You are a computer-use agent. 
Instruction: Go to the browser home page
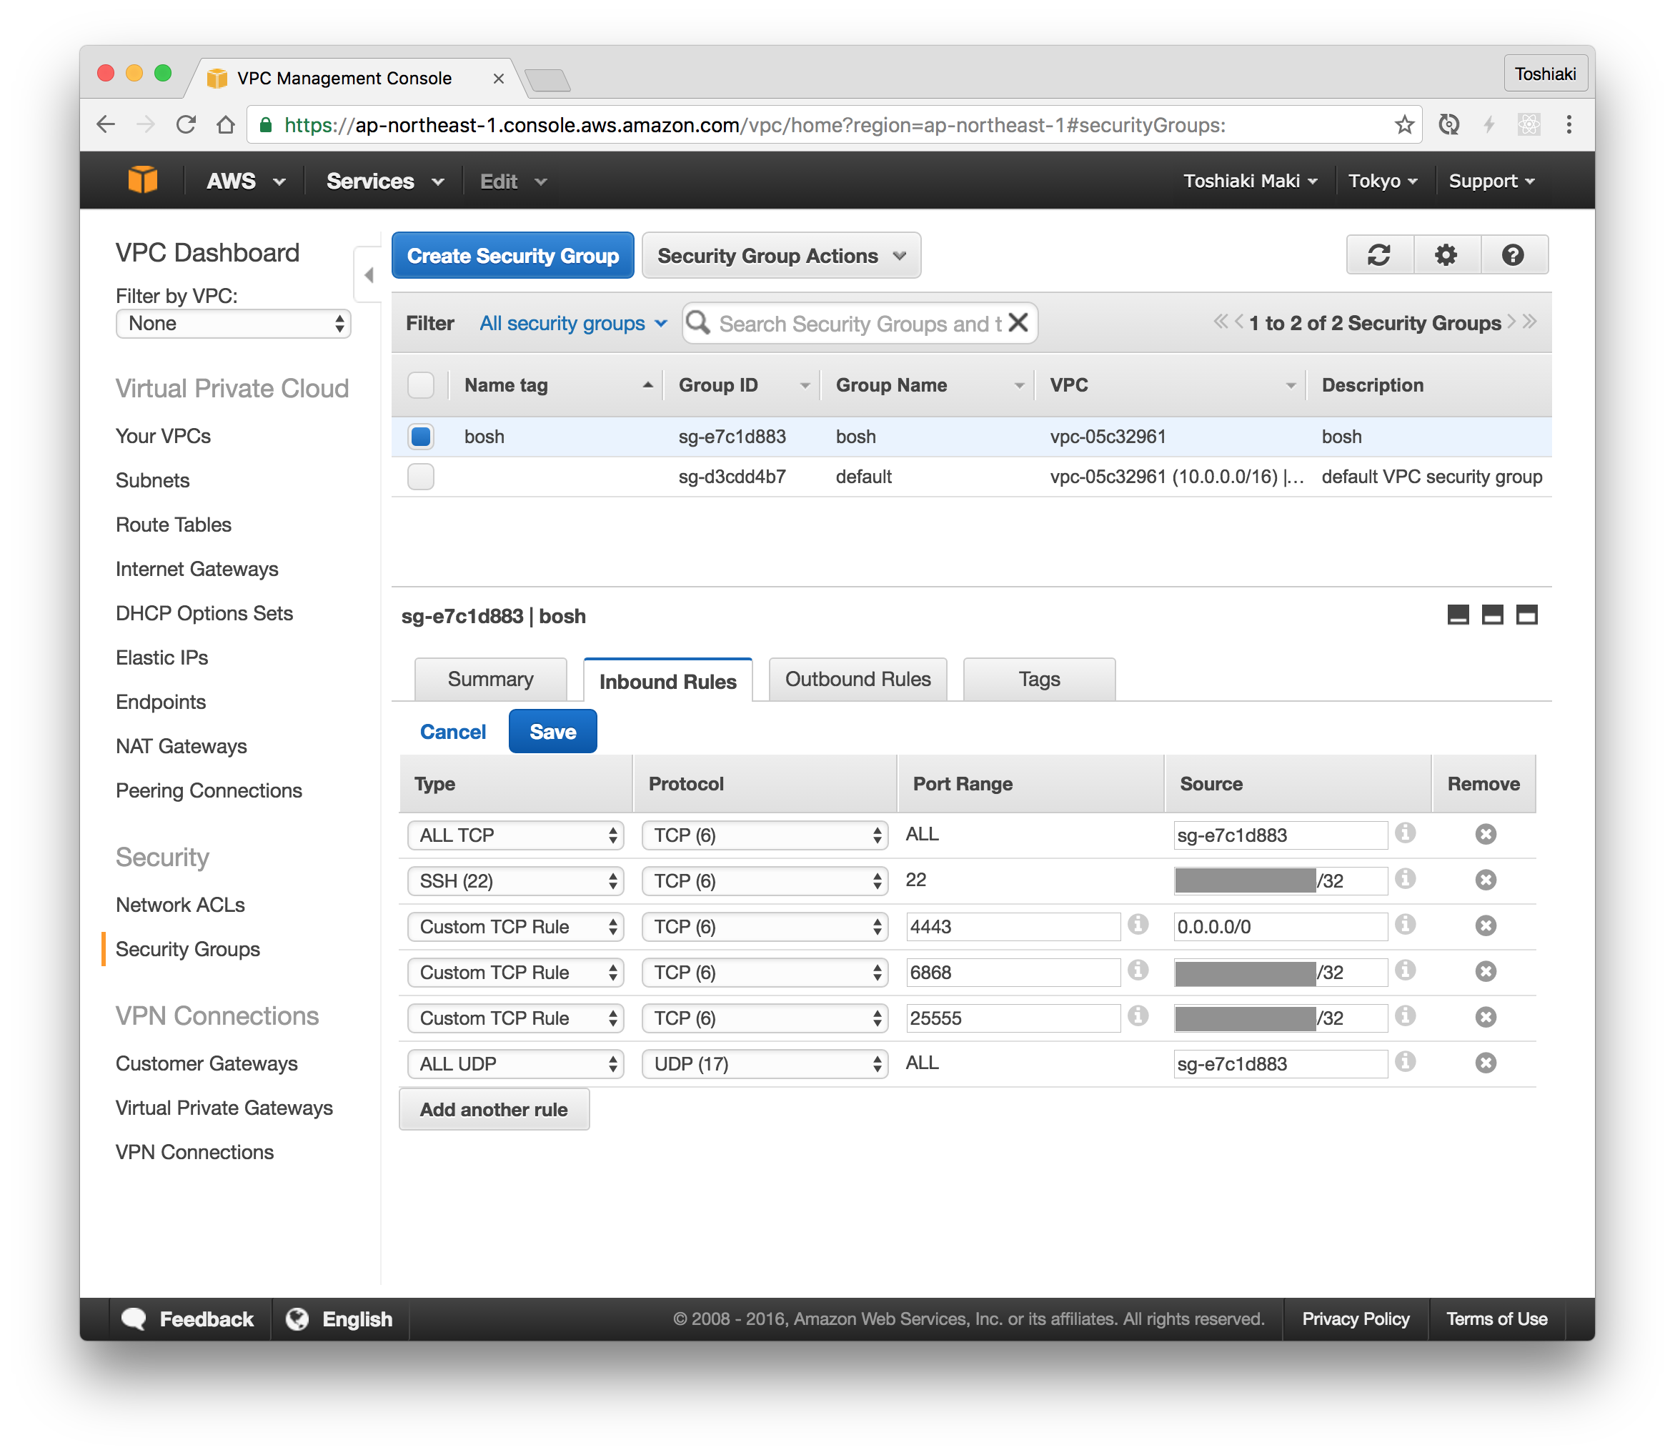[x=226, y=124]
